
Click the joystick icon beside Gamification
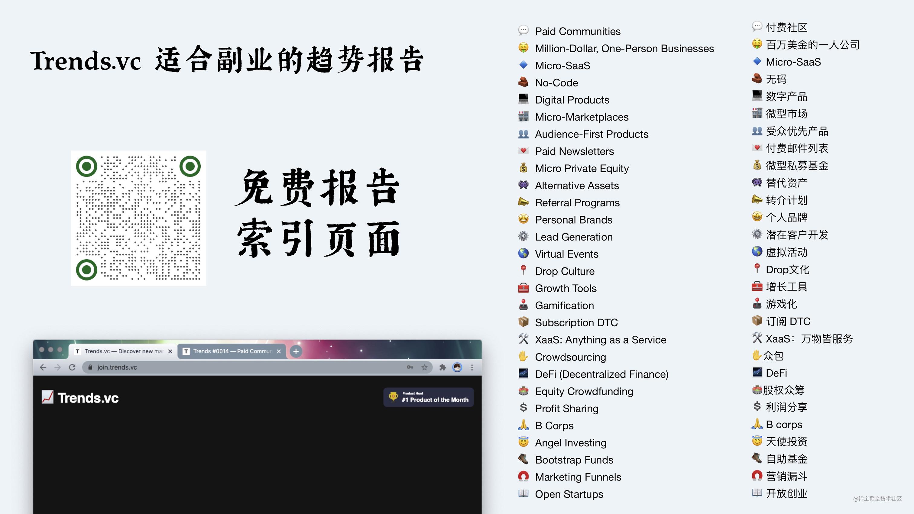[523, 305]
